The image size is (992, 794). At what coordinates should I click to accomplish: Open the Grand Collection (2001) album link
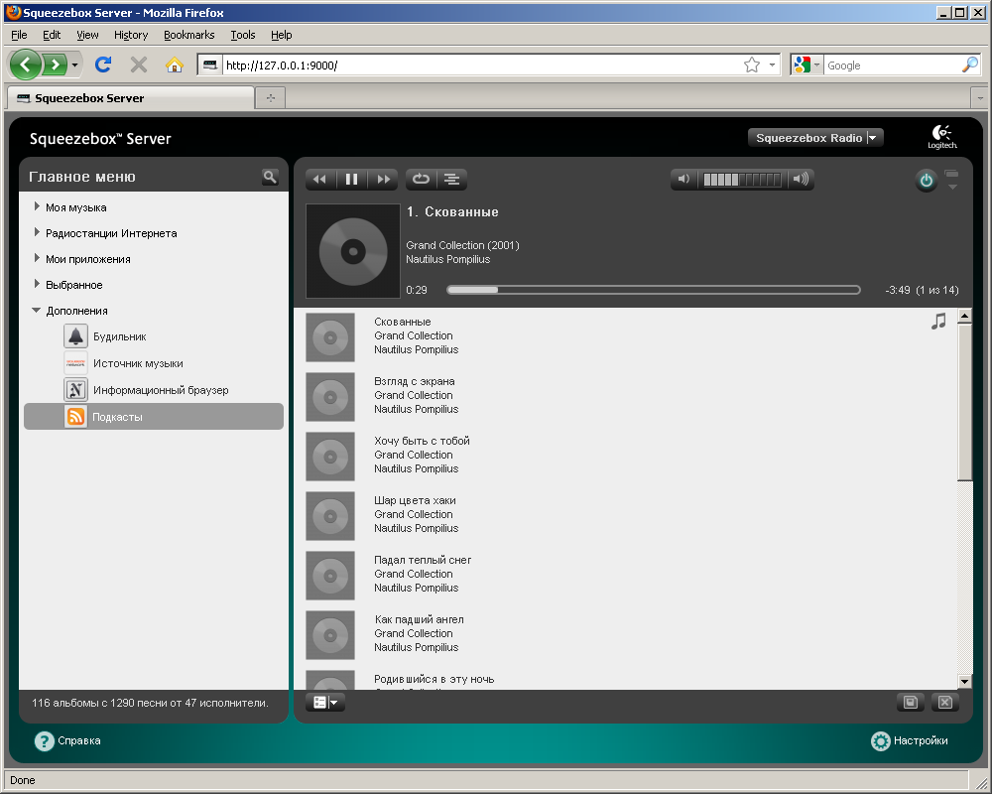(x=462, y=245)
